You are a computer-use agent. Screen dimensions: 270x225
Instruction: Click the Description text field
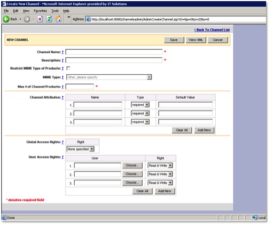[x=114, y=60]
